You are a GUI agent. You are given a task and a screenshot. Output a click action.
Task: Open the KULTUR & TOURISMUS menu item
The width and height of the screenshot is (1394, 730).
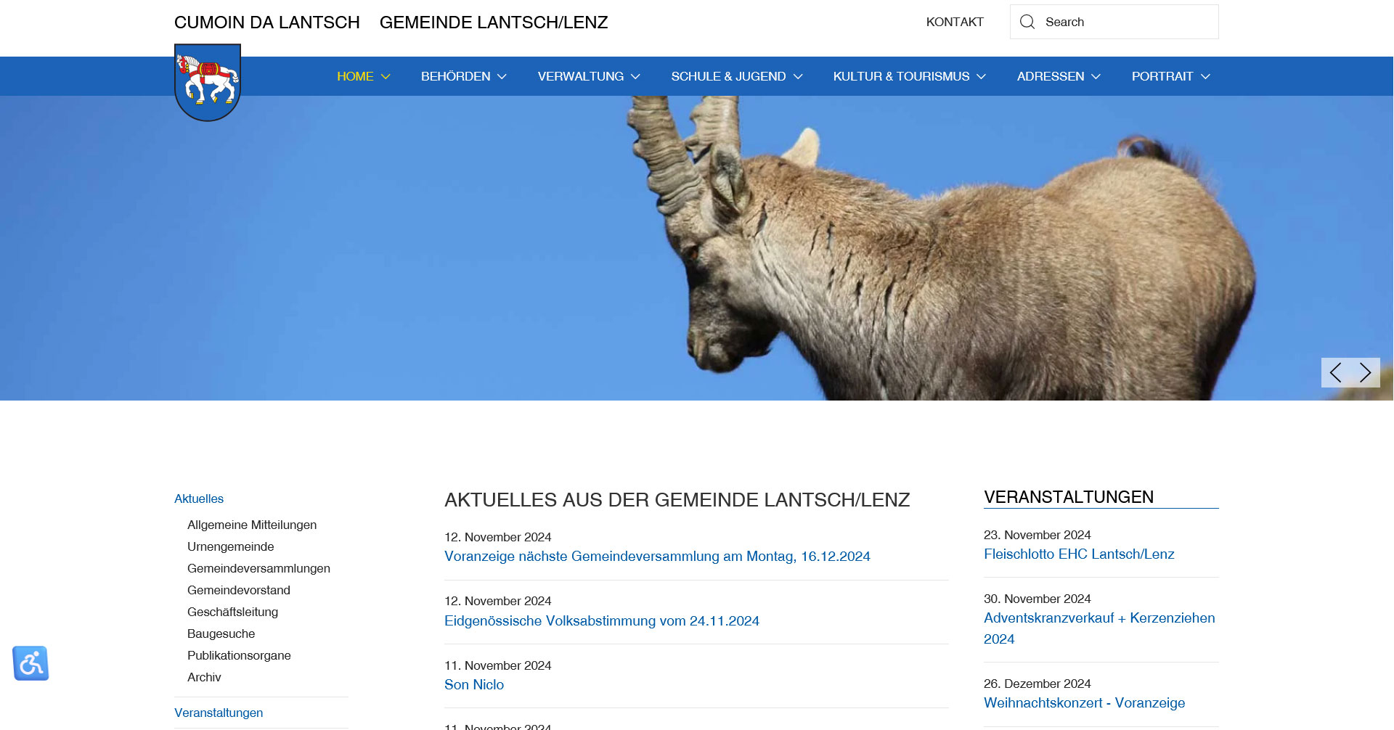[902, 76]
